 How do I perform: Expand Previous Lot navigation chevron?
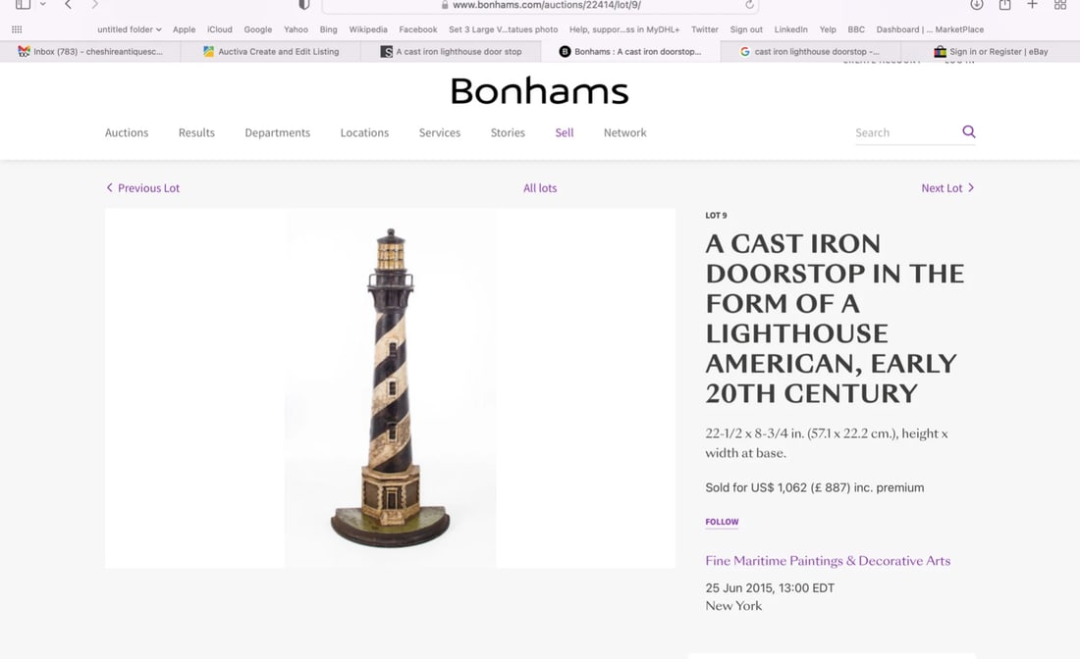(x=109, y=187)
